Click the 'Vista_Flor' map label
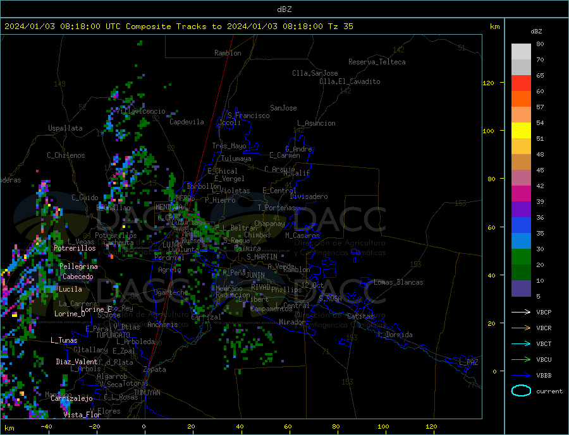569x435 pixels. pos(82,415)
